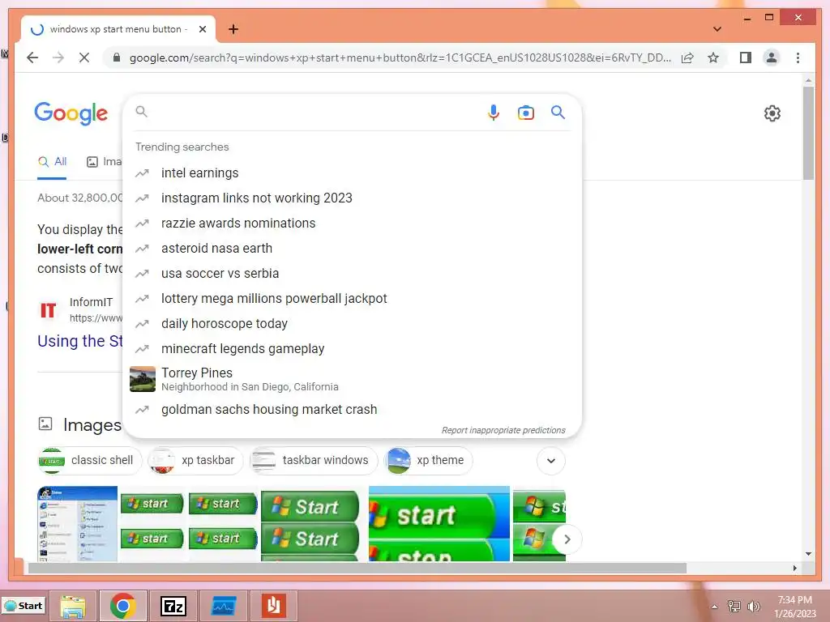Open a new tab with plus button

tap(233, 29)
